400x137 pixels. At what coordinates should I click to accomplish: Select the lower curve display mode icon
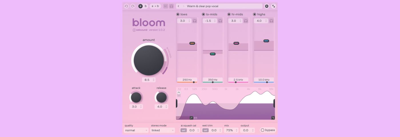coord(179,96)
